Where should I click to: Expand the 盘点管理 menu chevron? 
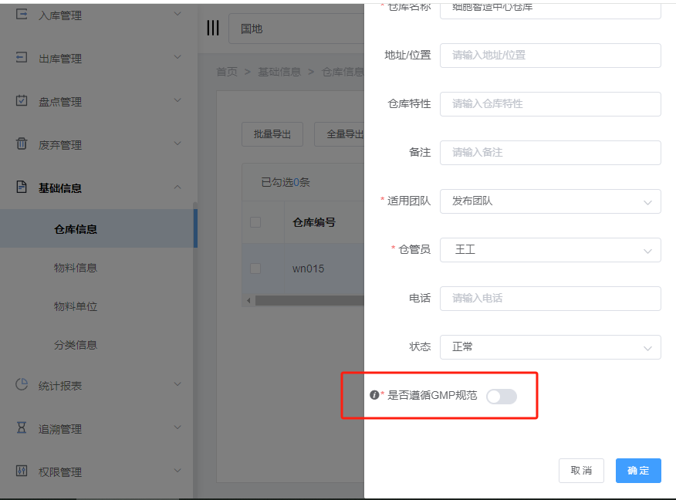177,100
